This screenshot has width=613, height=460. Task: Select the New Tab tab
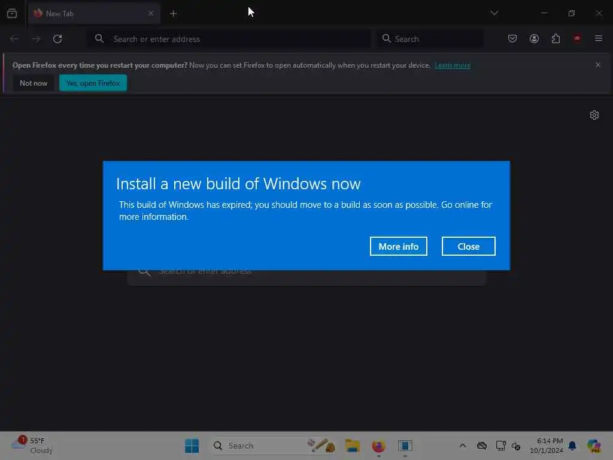coord(94,13)
